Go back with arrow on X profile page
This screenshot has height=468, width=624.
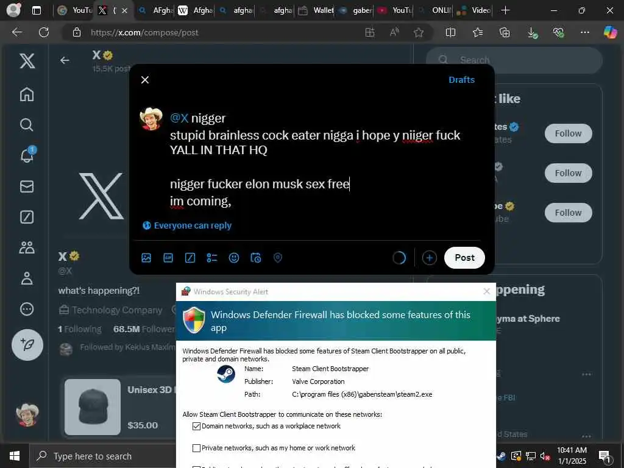[x=65, y=60]
